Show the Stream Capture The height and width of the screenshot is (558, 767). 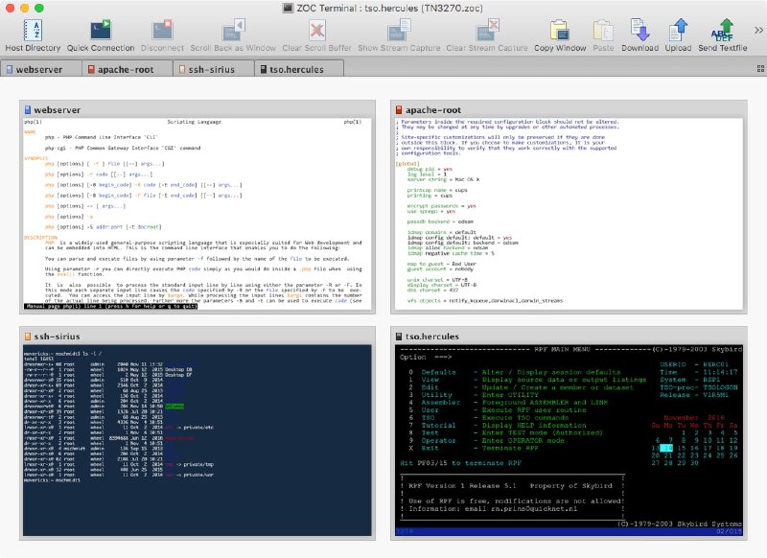pos(399,34)
